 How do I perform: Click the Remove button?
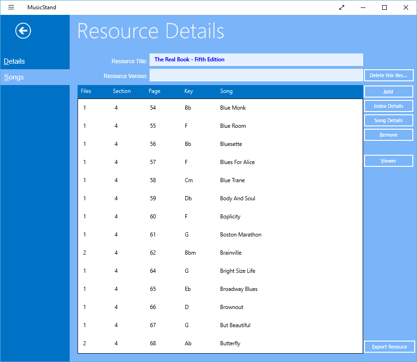point(388,135)
